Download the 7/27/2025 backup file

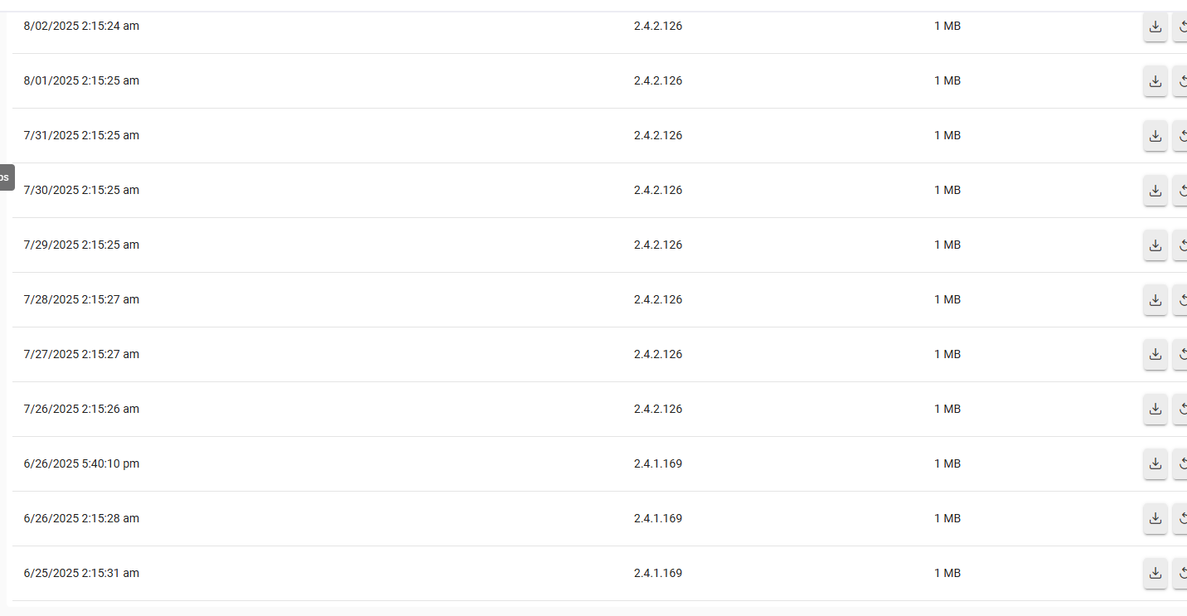click(x=1155, y=355)
